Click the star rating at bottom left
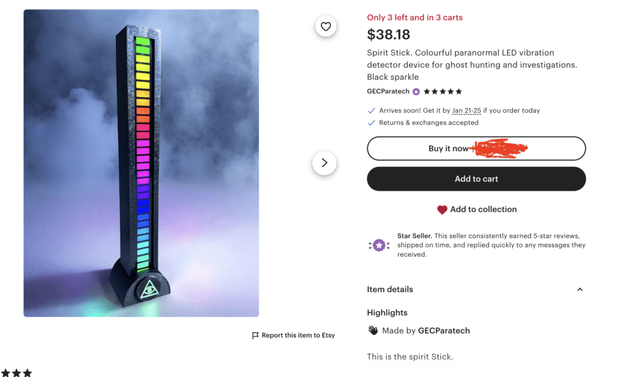 [x=17, y=373]
